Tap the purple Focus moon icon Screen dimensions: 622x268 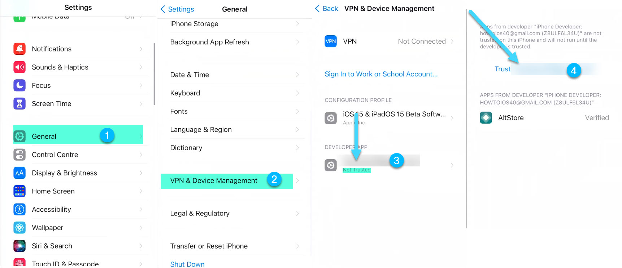[19, 85]
